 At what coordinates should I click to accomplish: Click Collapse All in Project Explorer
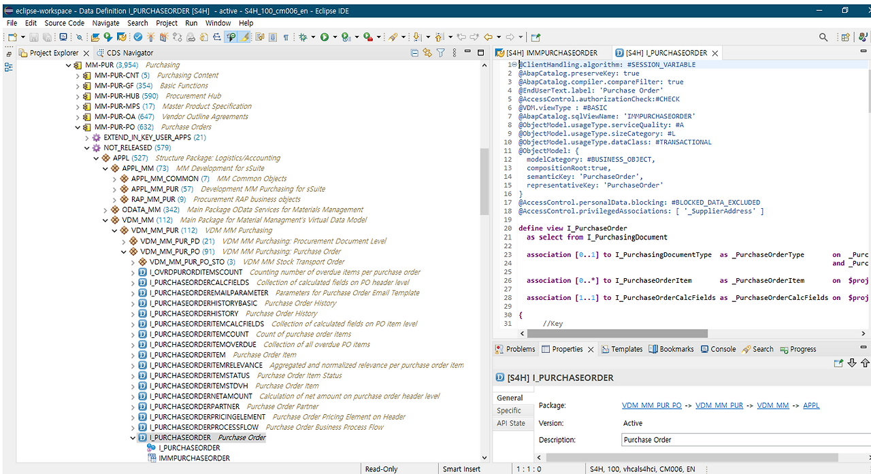click(x=415, y=53)
